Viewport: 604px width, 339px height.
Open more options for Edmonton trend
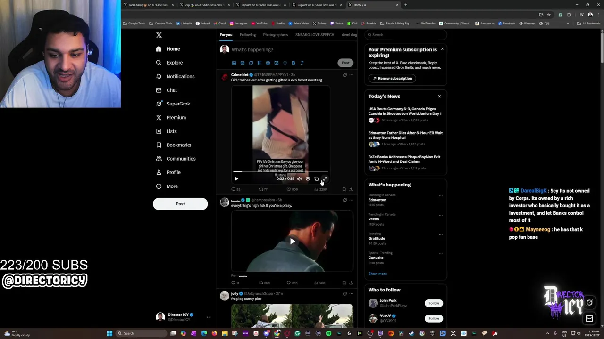pos(441,196)
